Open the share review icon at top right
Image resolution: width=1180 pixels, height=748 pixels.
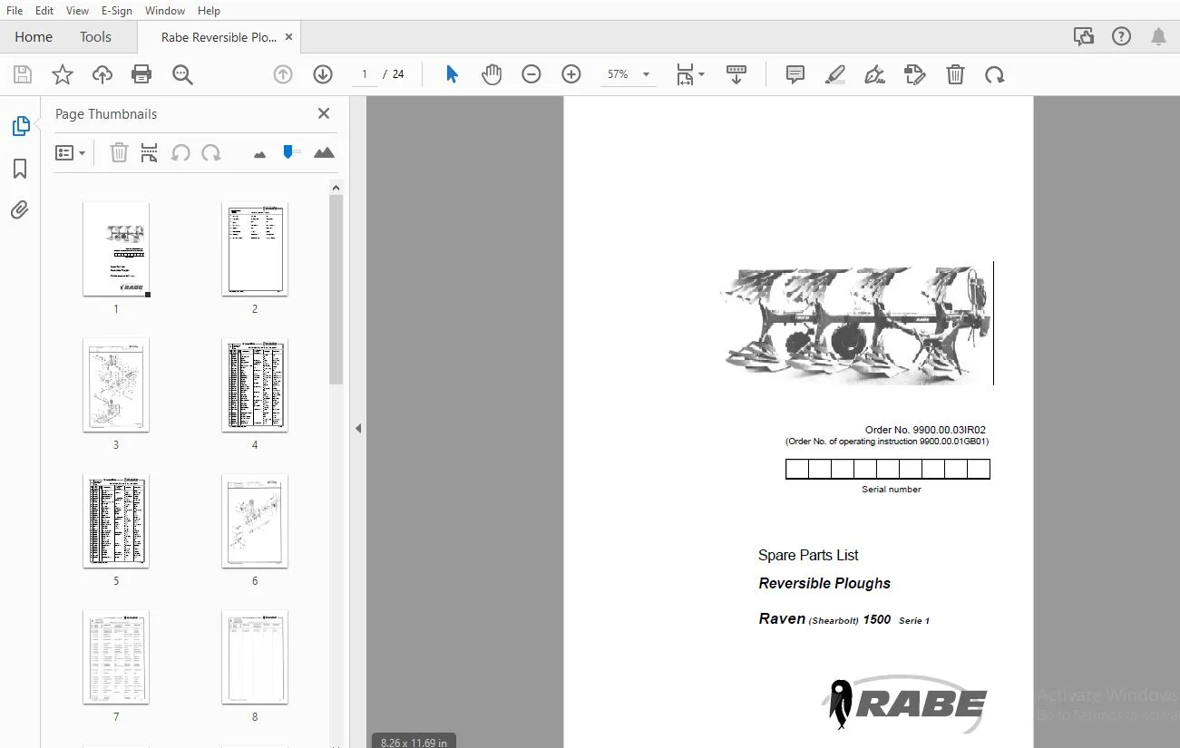point(1083,36)
